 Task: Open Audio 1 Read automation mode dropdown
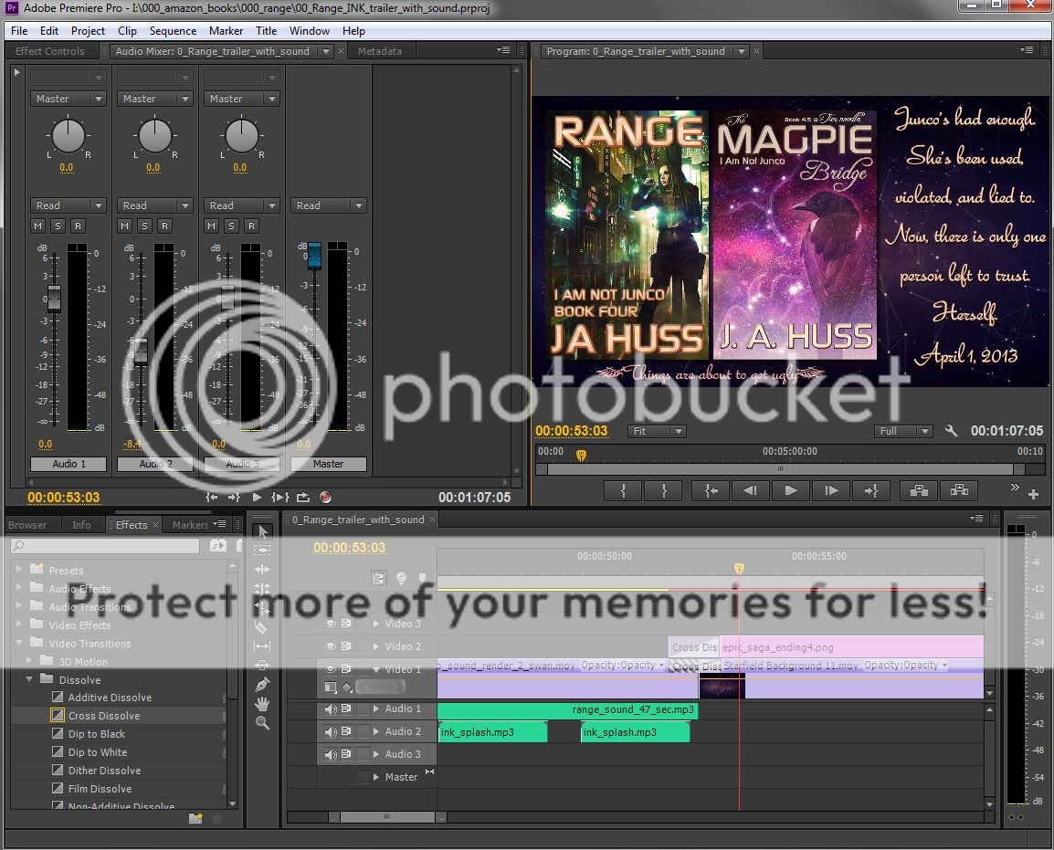click(69, 205)
